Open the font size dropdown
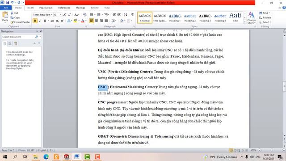286x161 pixels. (x=61, y=15)
